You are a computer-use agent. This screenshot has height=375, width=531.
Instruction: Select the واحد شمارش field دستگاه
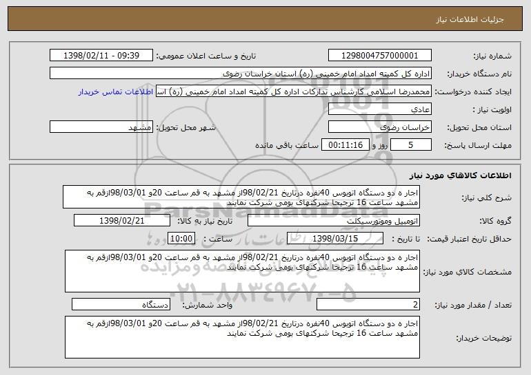(x=121, y=305)
